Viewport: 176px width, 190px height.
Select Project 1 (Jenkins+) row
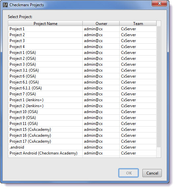(x=82, y=100)
